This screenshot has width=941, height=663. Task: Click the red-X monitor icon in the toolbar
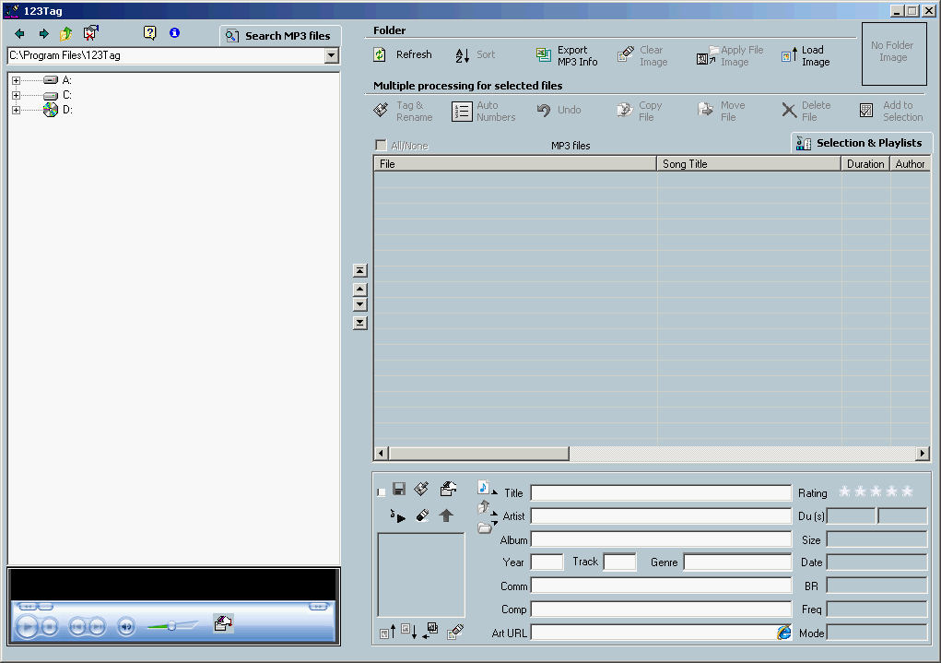pos(90,33)
